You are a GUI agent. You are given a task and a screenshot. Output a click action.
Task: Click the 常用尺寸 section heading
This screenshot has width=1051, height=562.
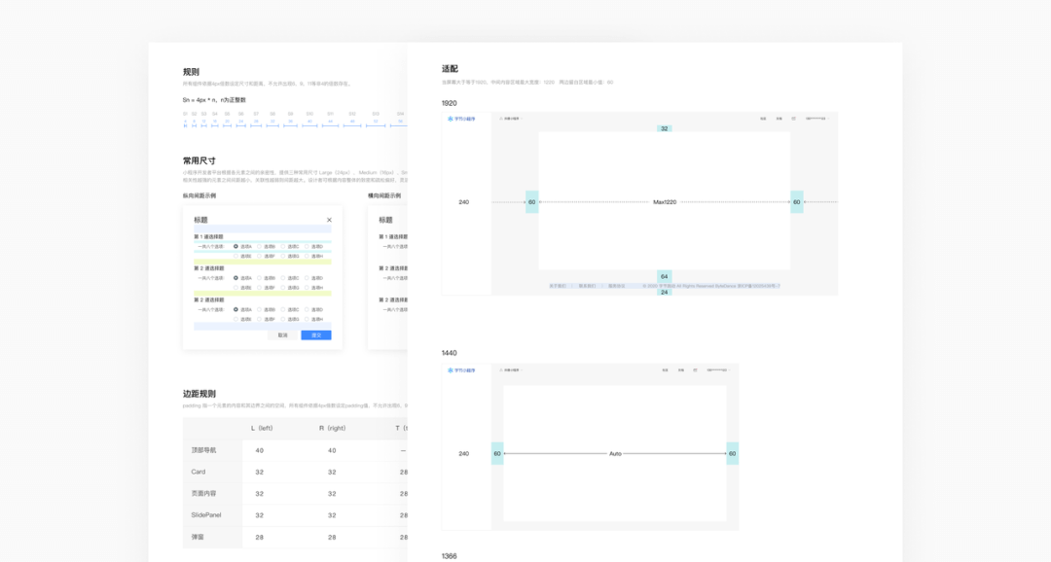(199, 160)
